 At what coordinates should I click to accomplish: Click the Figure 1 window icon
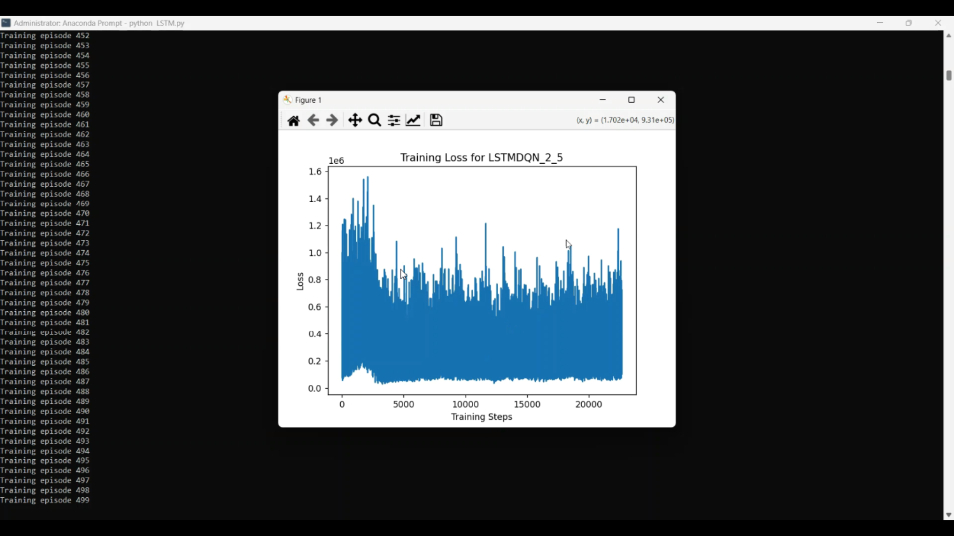tap(288, 100)
